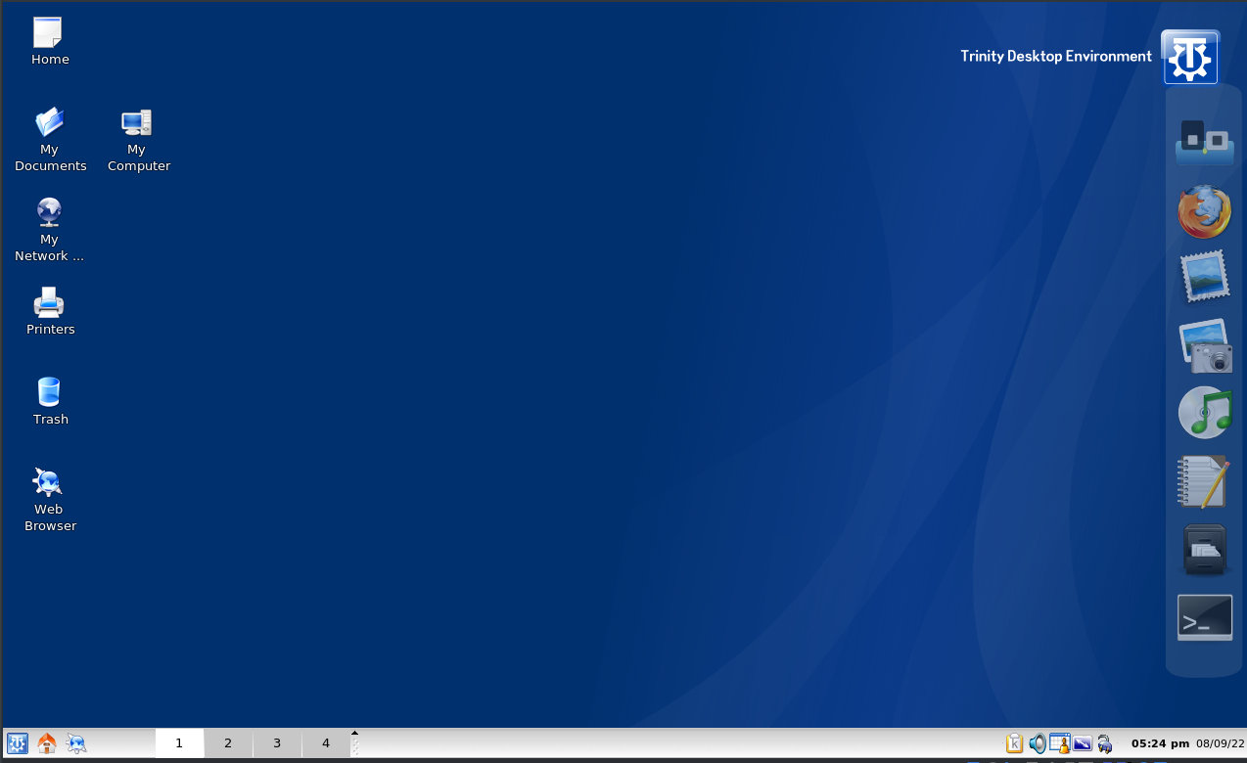
Task: Switch to virtual desktop 2
Action: pos(228,743)
